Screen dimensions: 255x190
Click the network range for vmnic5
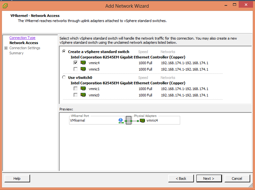click(185, 69)
